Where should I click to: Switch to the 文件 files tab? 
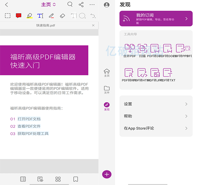click(x=107, y=90)
